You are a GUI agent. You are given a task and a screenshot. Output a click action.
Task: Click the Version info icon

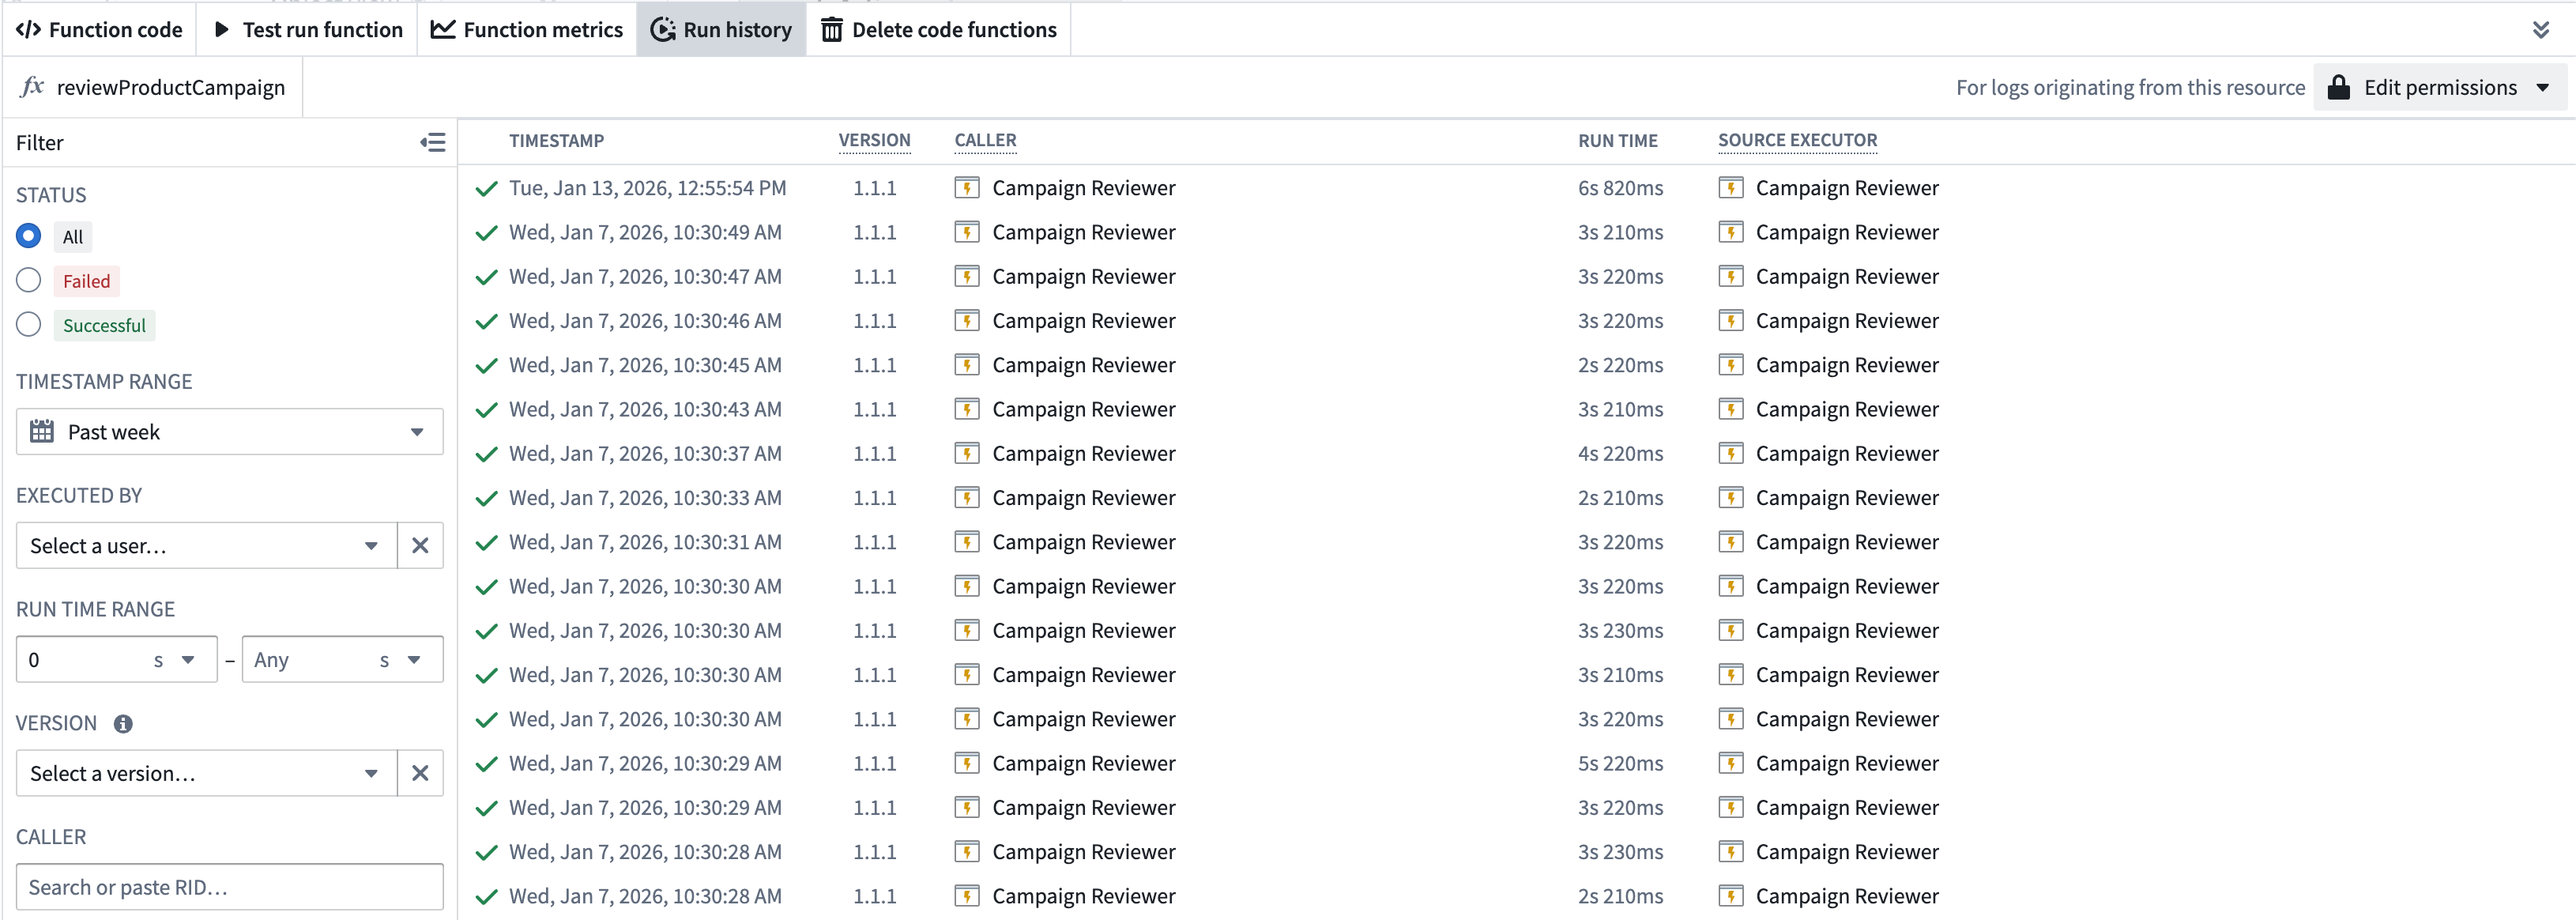123,723
